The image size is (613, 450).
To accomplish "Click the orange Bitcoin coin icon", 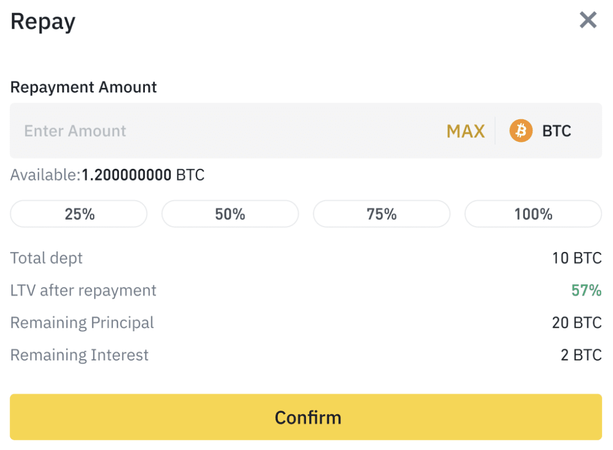I will (521, 131).
